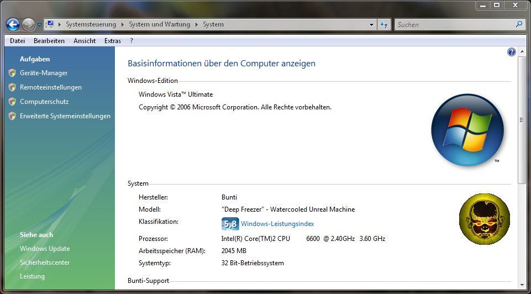Open the address bar history dropdown
Screen dimensions: 531x294
pyautogui.click(x=371, y=25)
